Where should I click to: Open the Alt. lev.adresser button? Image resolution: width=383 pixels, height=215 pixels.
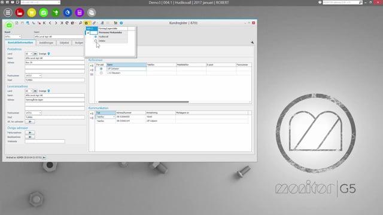pyautogui.click(x=30, y=122)
